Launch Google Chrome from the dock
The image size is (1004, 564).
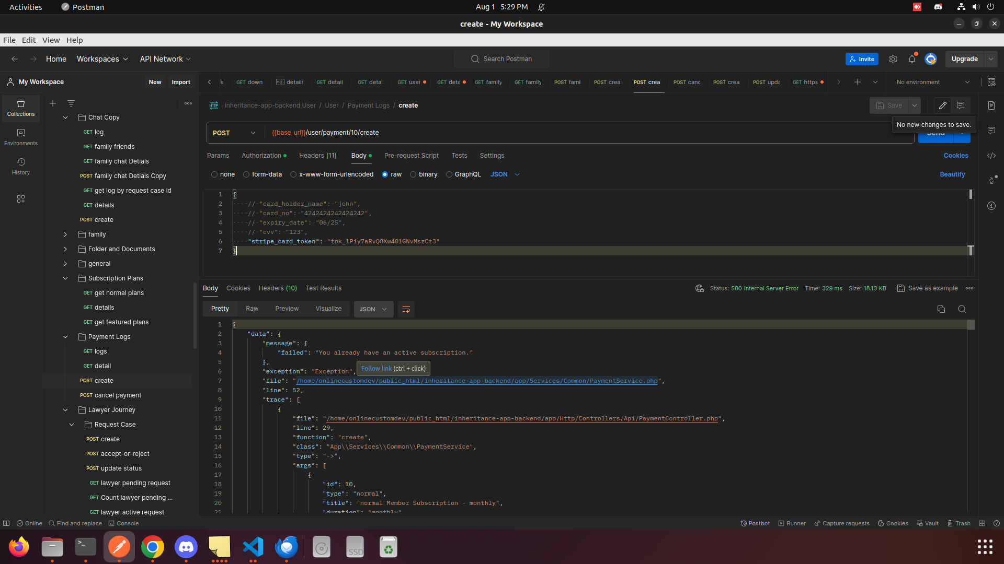152,547
